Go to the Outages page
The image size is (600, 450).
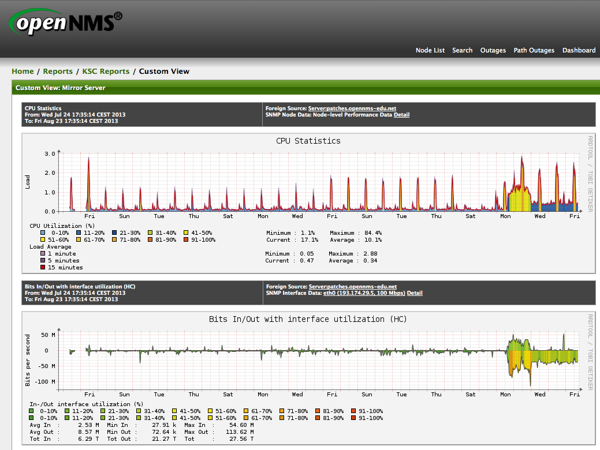pos(493,50)
